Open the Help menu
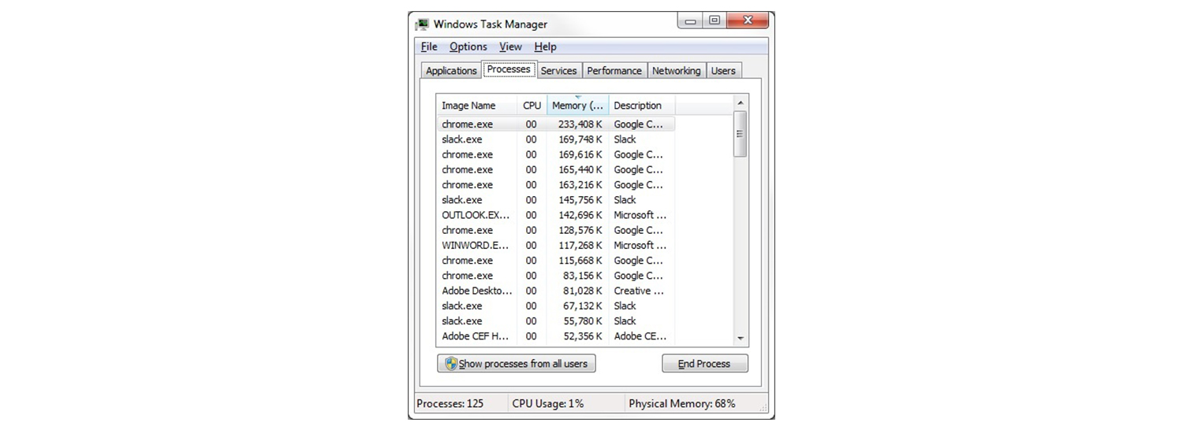Viewport: 1183px width, 430px height. (545, 46)
